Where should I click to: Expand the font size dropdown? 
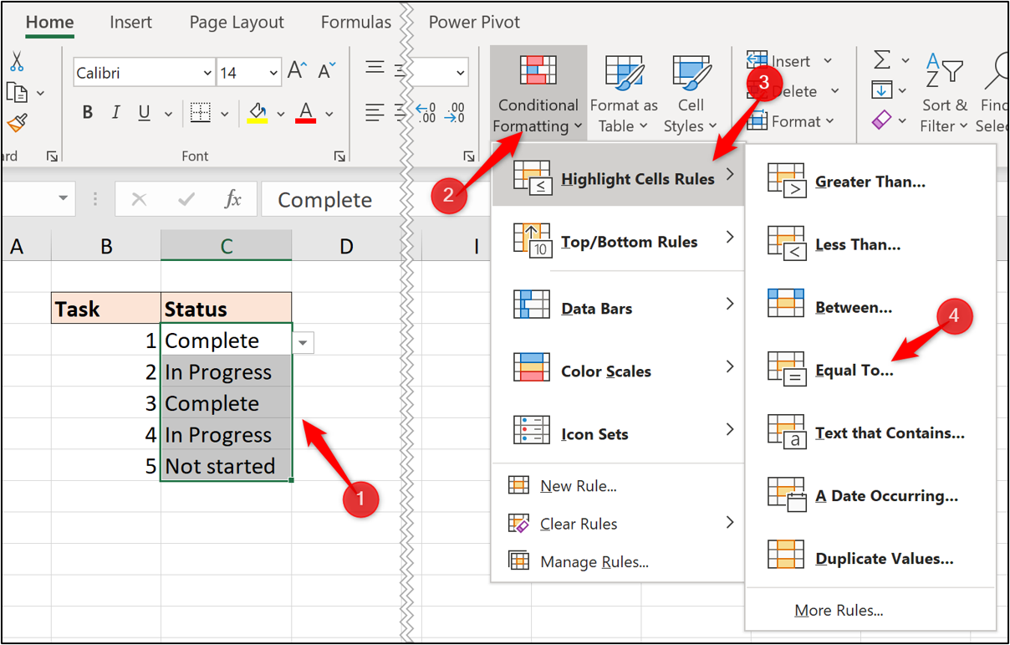pyautogui.click(x=273, y=73)
